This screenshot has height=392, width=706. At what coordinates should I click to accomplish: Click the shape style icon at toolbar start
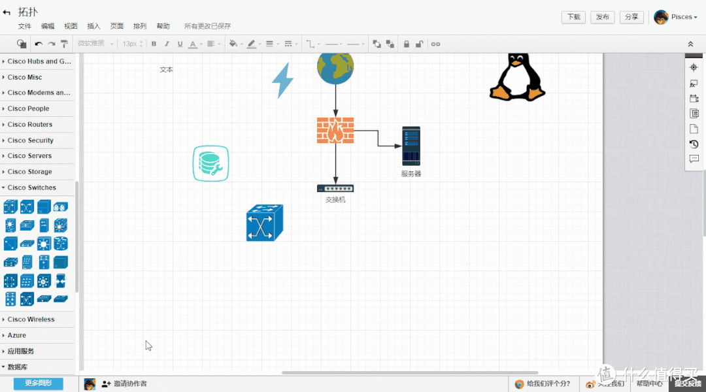click(21, 44)
